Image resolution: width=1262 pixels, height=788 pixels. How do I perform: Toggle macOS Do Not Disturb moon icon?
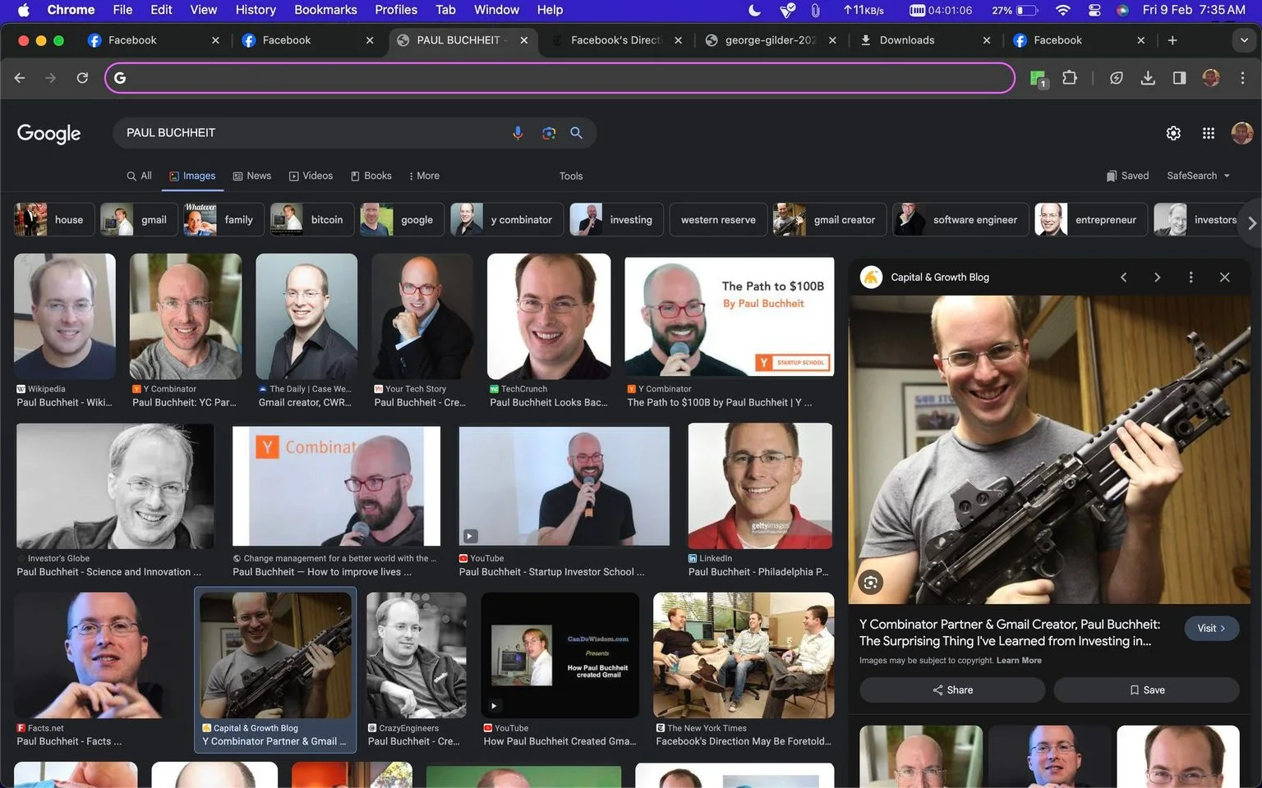tap(755, 10)
